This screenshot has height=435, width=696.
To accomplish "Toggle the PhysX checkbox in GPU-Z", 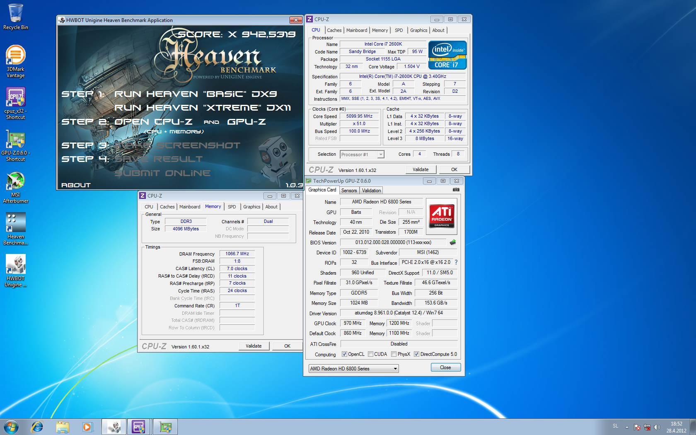I will click(x=394, y=354).
